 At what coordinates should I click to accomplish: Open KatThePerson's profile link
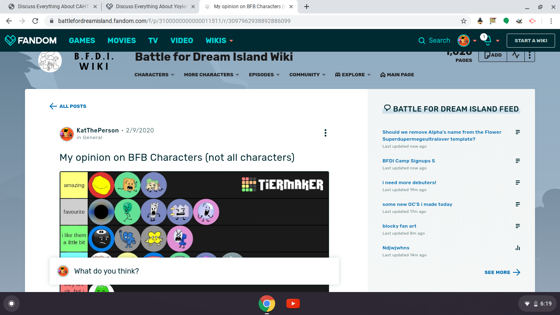(98, 130)
